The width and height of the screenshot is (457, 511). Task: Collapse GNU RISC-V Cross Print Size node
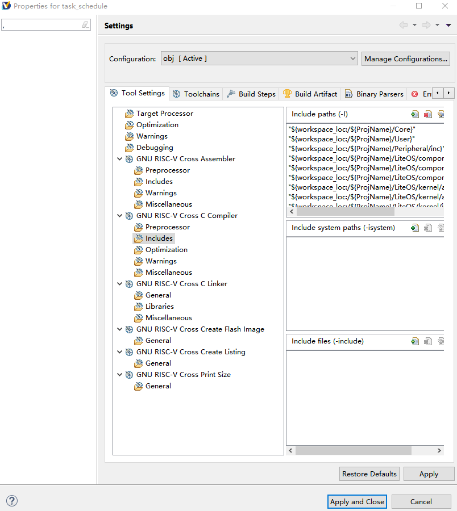pos(120,375)
